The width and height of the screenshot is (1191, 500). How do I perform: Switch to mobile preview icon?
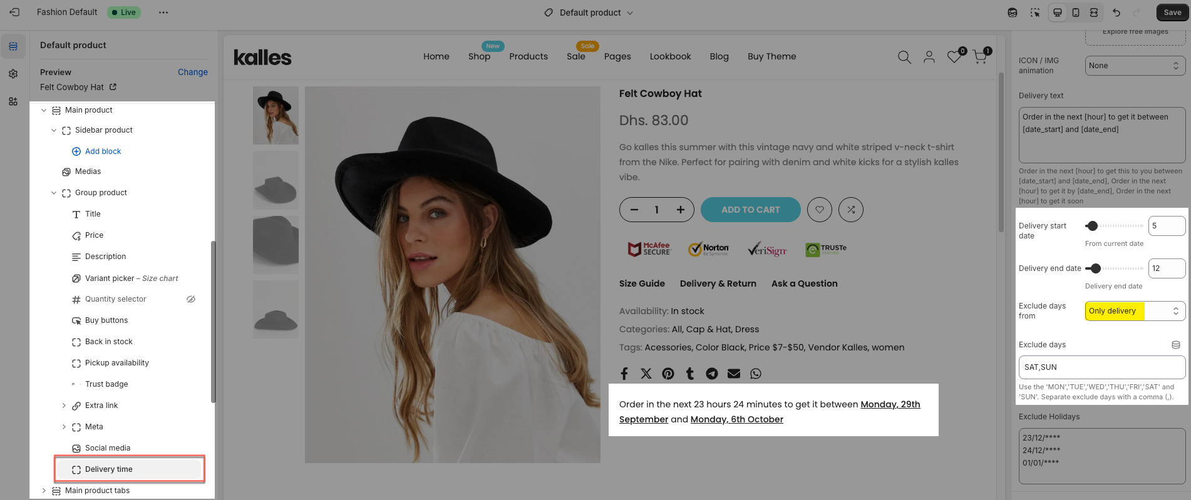pyautogui.click(x=1076, y=13)
